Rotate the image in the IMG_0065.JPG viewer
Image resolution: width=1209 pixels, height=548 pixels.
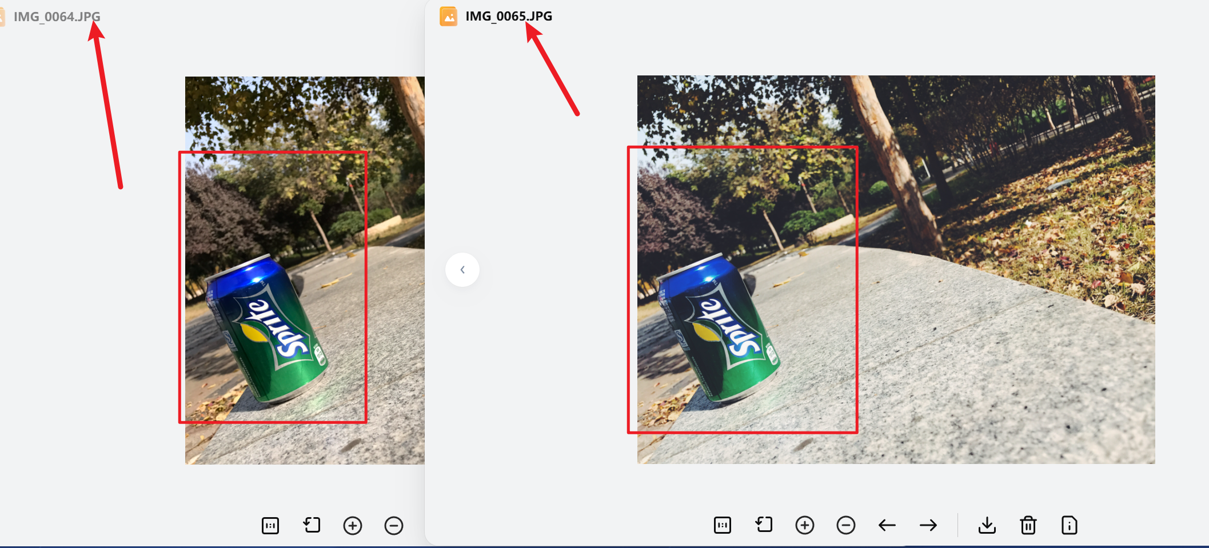tap(764, 525)
